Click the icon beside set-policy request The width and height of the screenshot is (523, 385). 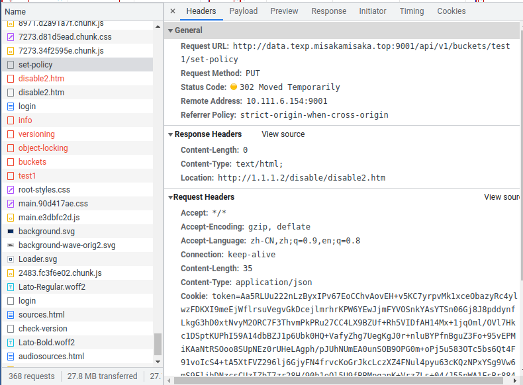11,65
